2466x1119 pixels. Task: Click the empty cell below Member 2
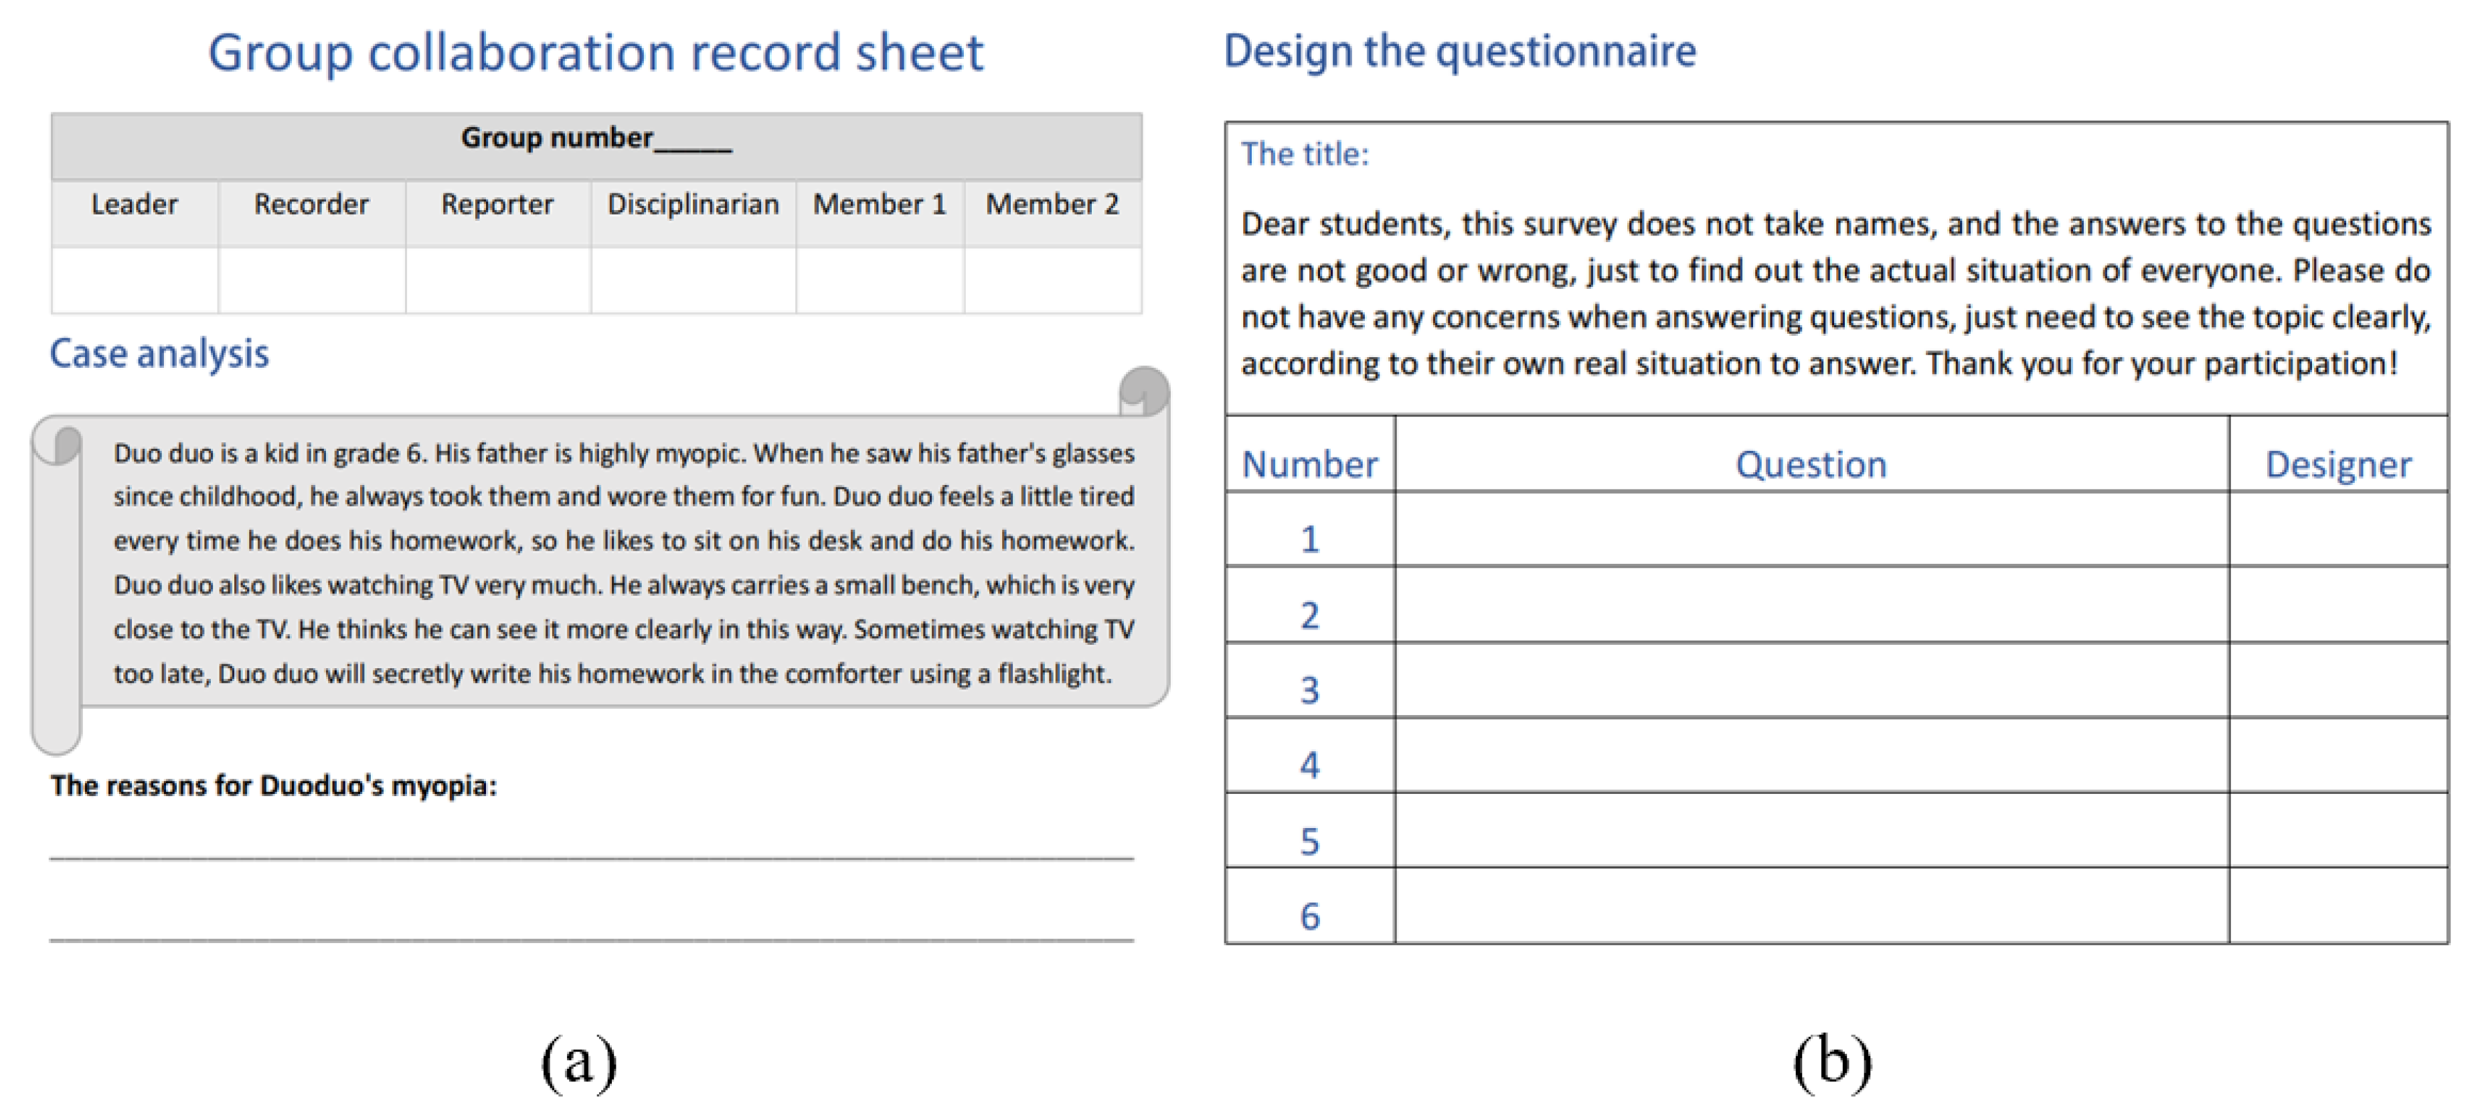[x=1052, y=280]
